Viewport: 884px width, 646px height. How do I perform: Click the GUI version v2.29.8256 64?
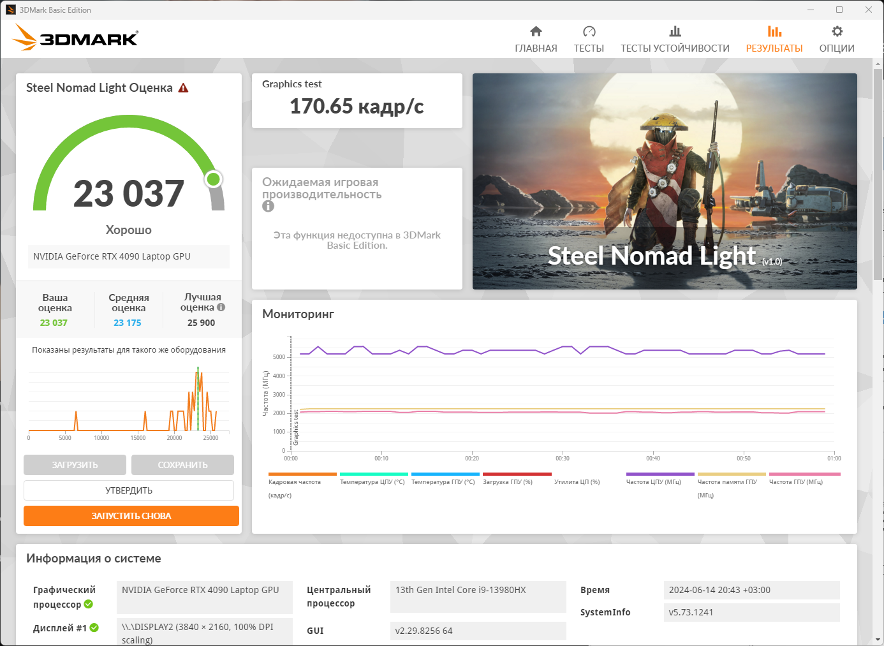click(x=478, y=631)
